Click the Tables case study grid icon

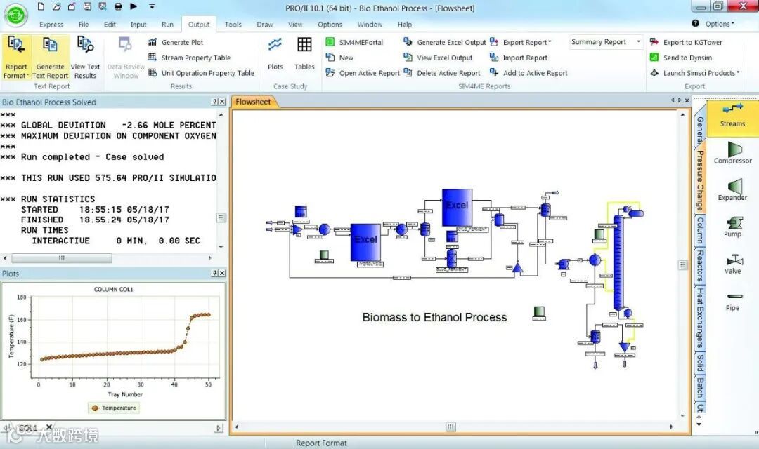304,53
